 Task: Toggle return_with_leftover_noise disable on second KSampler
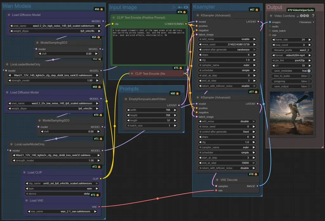(227, 168)
